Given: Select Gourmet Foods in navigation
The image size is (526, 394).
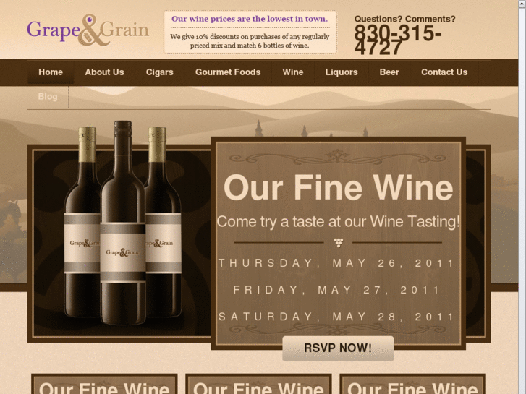Looking at the screenshot, I should coord(228,72).
